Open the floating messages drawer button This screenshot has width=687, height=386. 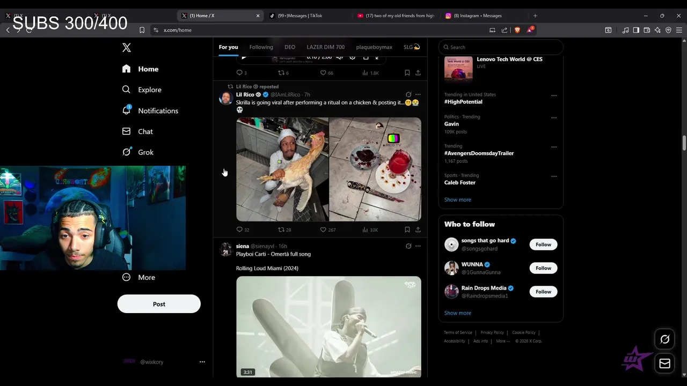[664, 363]
